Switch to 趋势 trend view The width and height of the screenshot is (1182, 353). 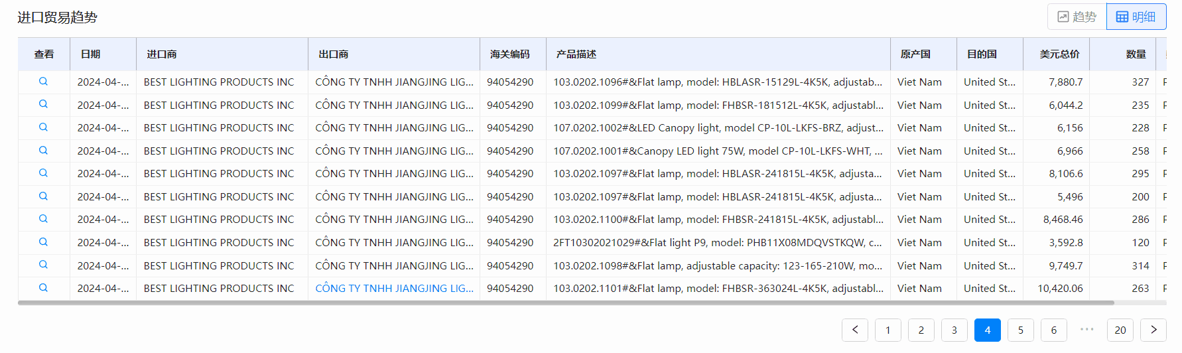coord(1077,17)
